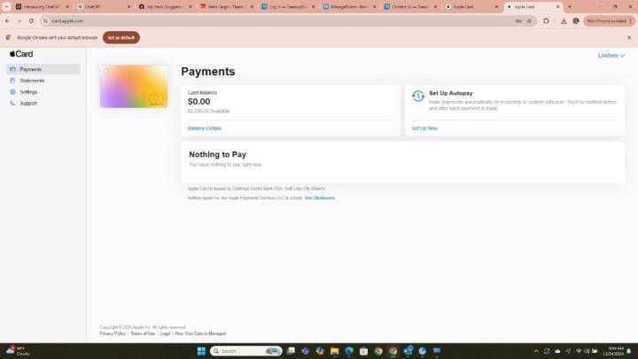Click the Apple Card logo
Image resolution: width=638 pixels, height=359 pixels.
click(x=21, y=54)
